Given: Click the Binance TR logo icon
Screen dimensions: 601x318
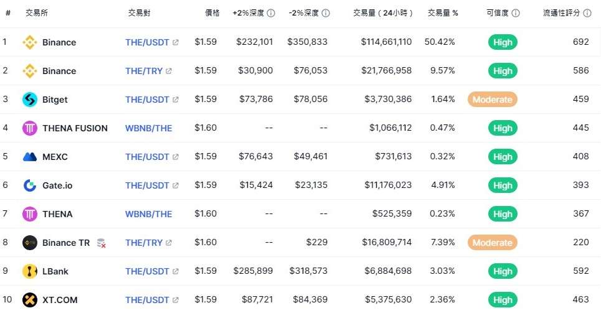Looking at the screenshot, I should [x=30, y=243].
